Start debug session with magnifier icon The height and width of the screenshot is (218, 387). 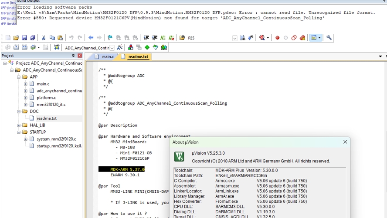point(262,38)
